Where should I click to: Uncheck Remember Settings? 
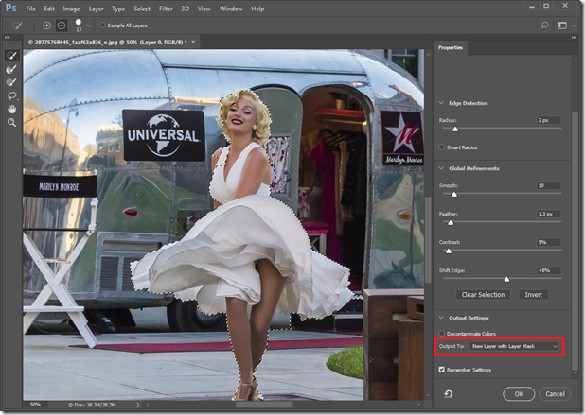pyautogui.click(x=443, y=370)
